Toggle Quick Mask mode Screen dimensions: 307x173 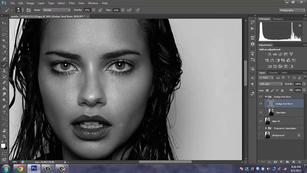[x=4, y=154]
